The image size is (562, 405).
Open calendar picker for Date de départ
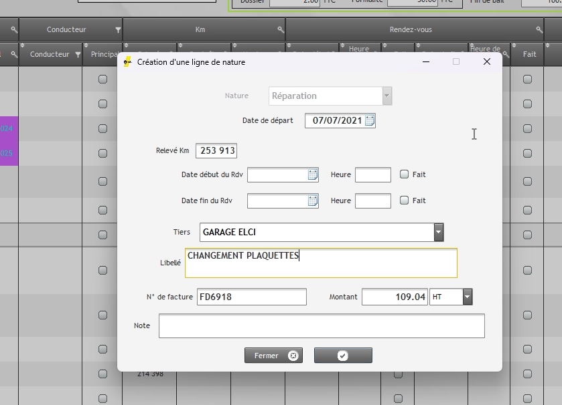point(370,121)
